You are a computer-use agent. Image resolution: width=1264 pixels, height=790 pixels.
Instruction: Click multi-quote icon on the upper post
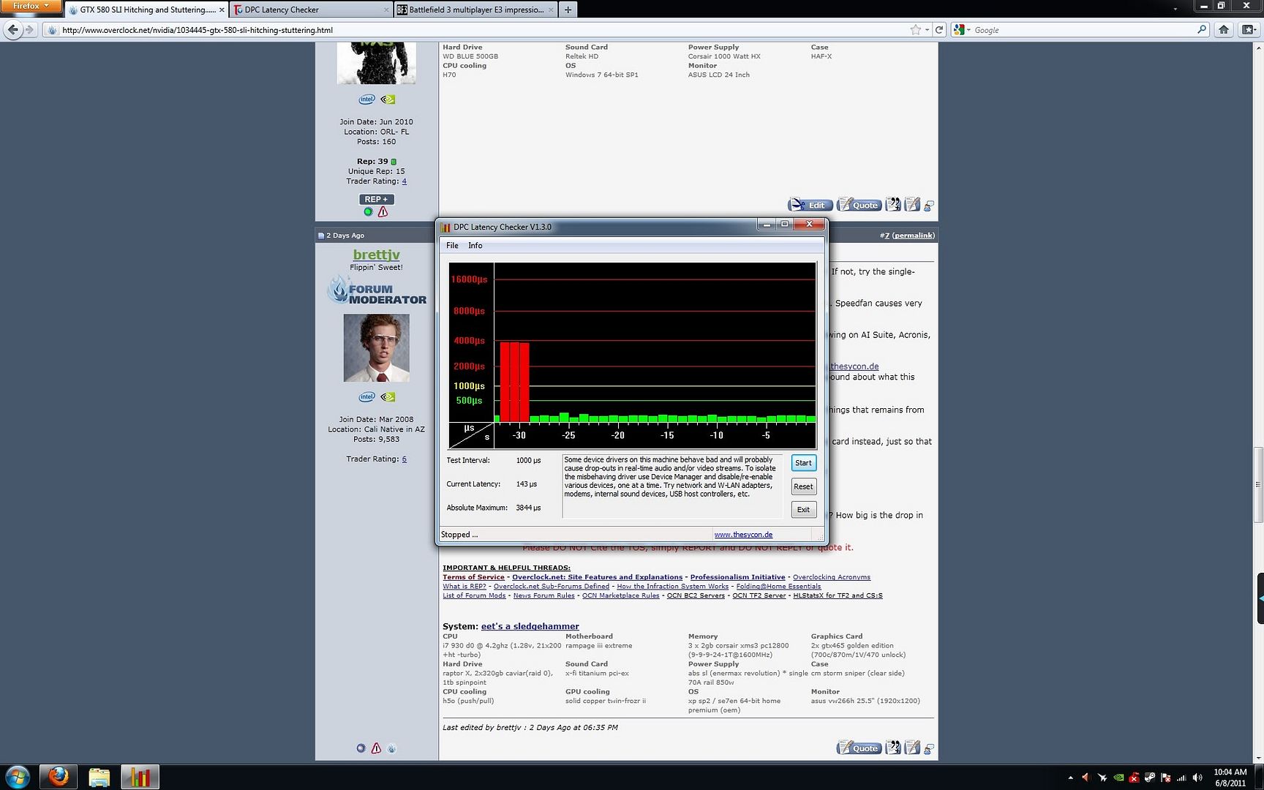(892, 205)
